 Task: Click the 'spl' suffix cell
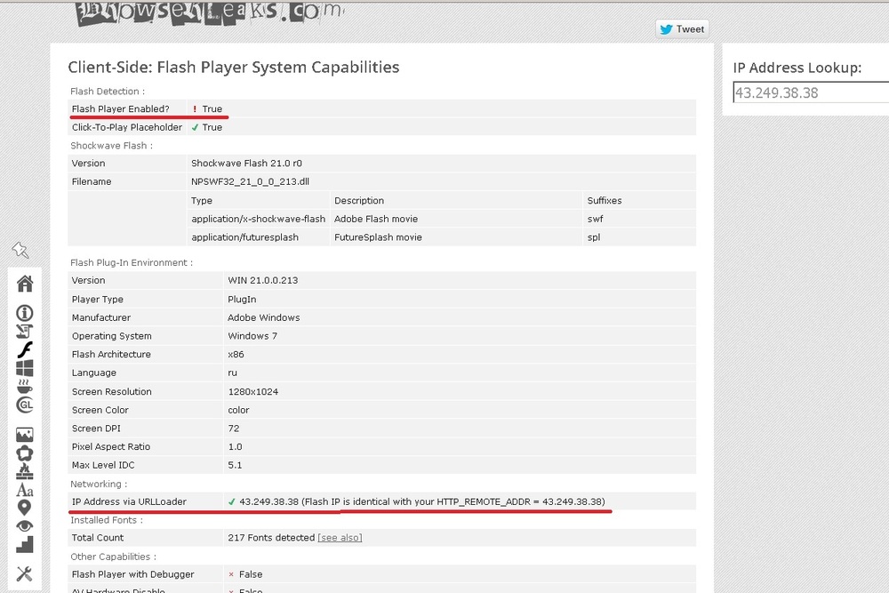pos(594,237)
